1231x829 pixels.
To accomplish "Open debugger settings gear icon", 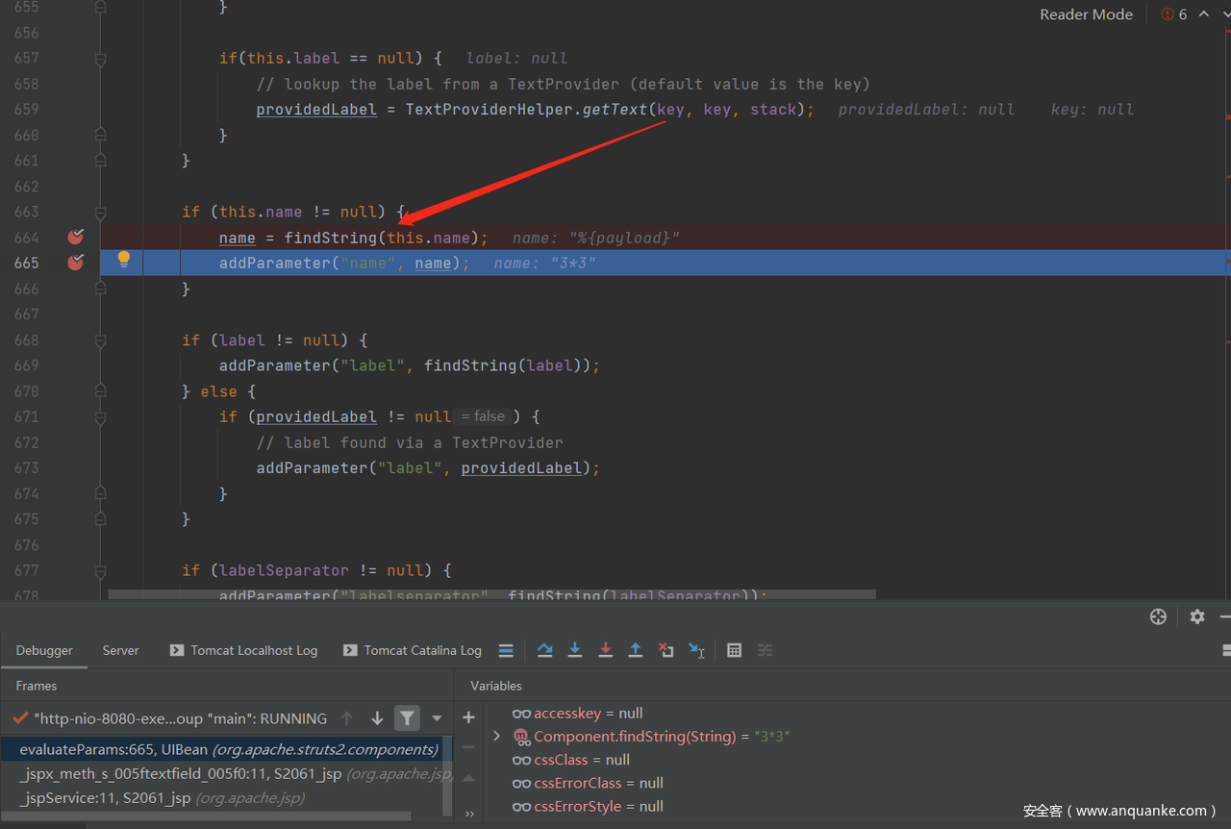I will tap(1196, 616).
